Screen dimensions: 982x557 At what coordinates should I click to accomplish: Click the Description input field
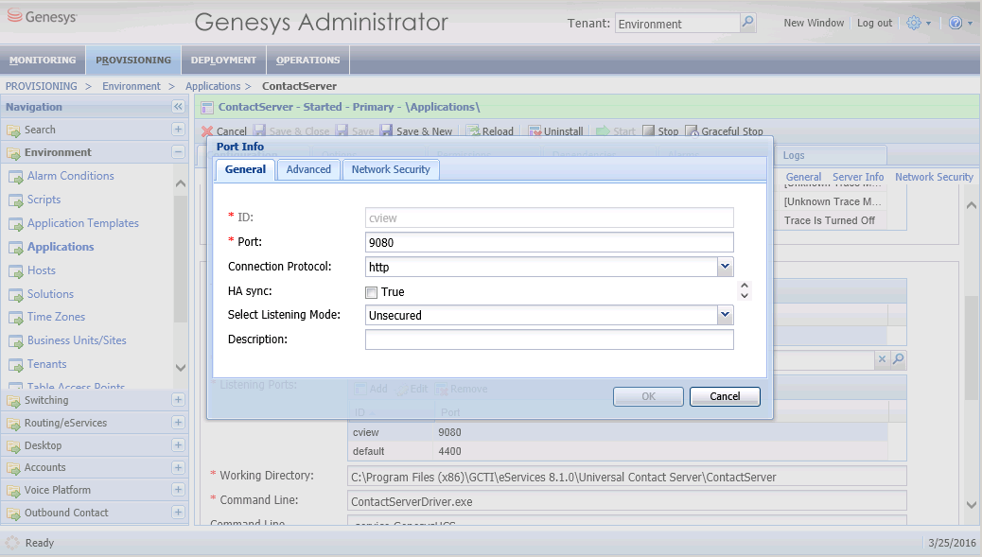550,339
